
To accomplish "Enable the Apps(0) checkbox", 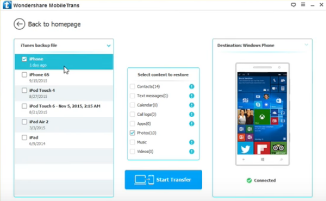I will [x=132, y=124].
